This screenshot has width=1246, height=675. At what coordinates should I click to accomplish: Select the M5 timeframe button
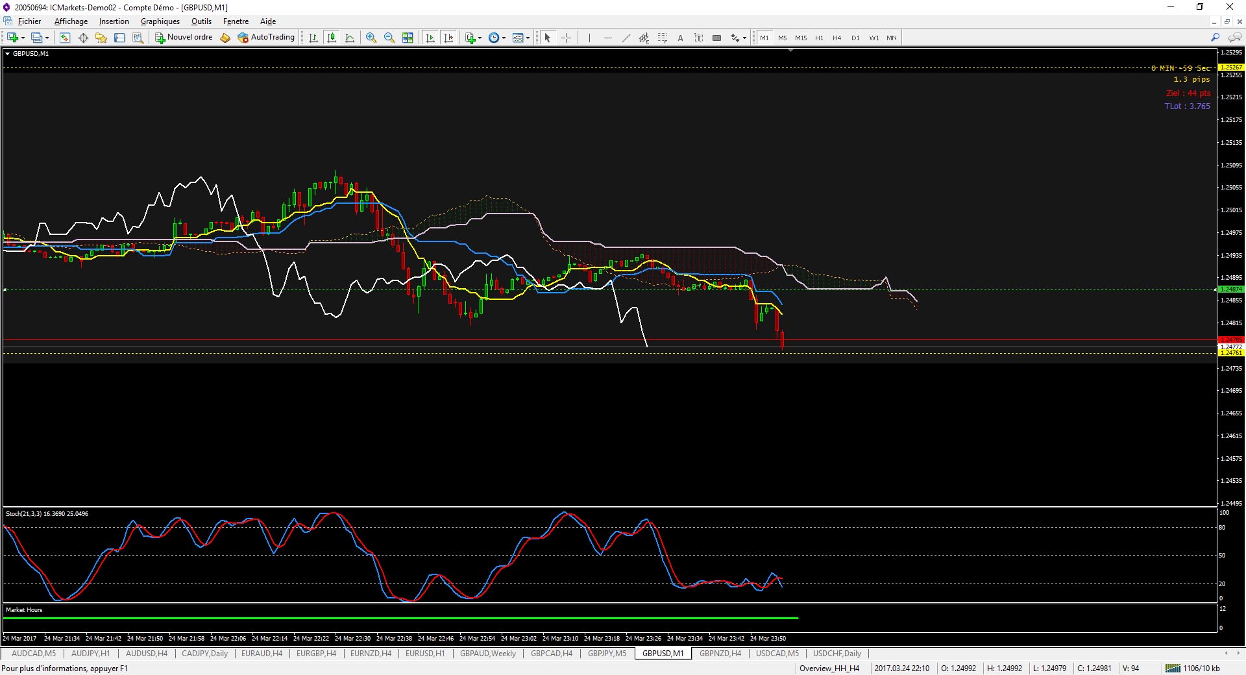[x=783, y=38]
